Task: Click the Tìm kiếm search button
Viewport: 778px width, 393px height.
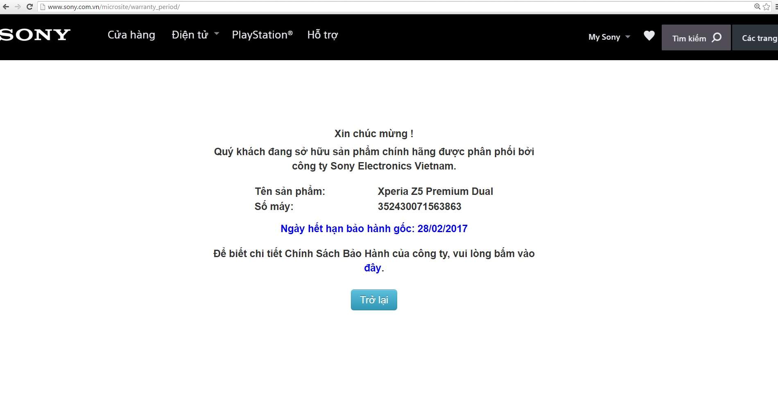Action: pos(696,38)
